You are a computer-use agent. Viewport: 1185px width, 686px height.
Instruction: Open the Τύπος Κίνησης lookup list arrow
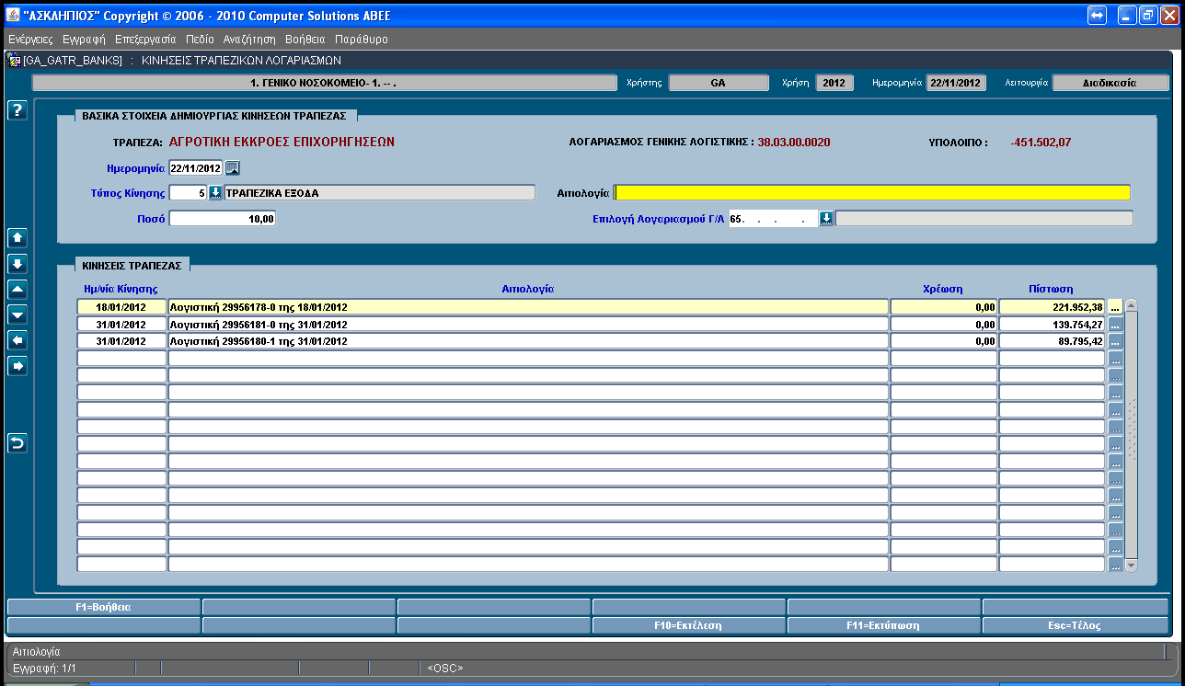point(215,192)
